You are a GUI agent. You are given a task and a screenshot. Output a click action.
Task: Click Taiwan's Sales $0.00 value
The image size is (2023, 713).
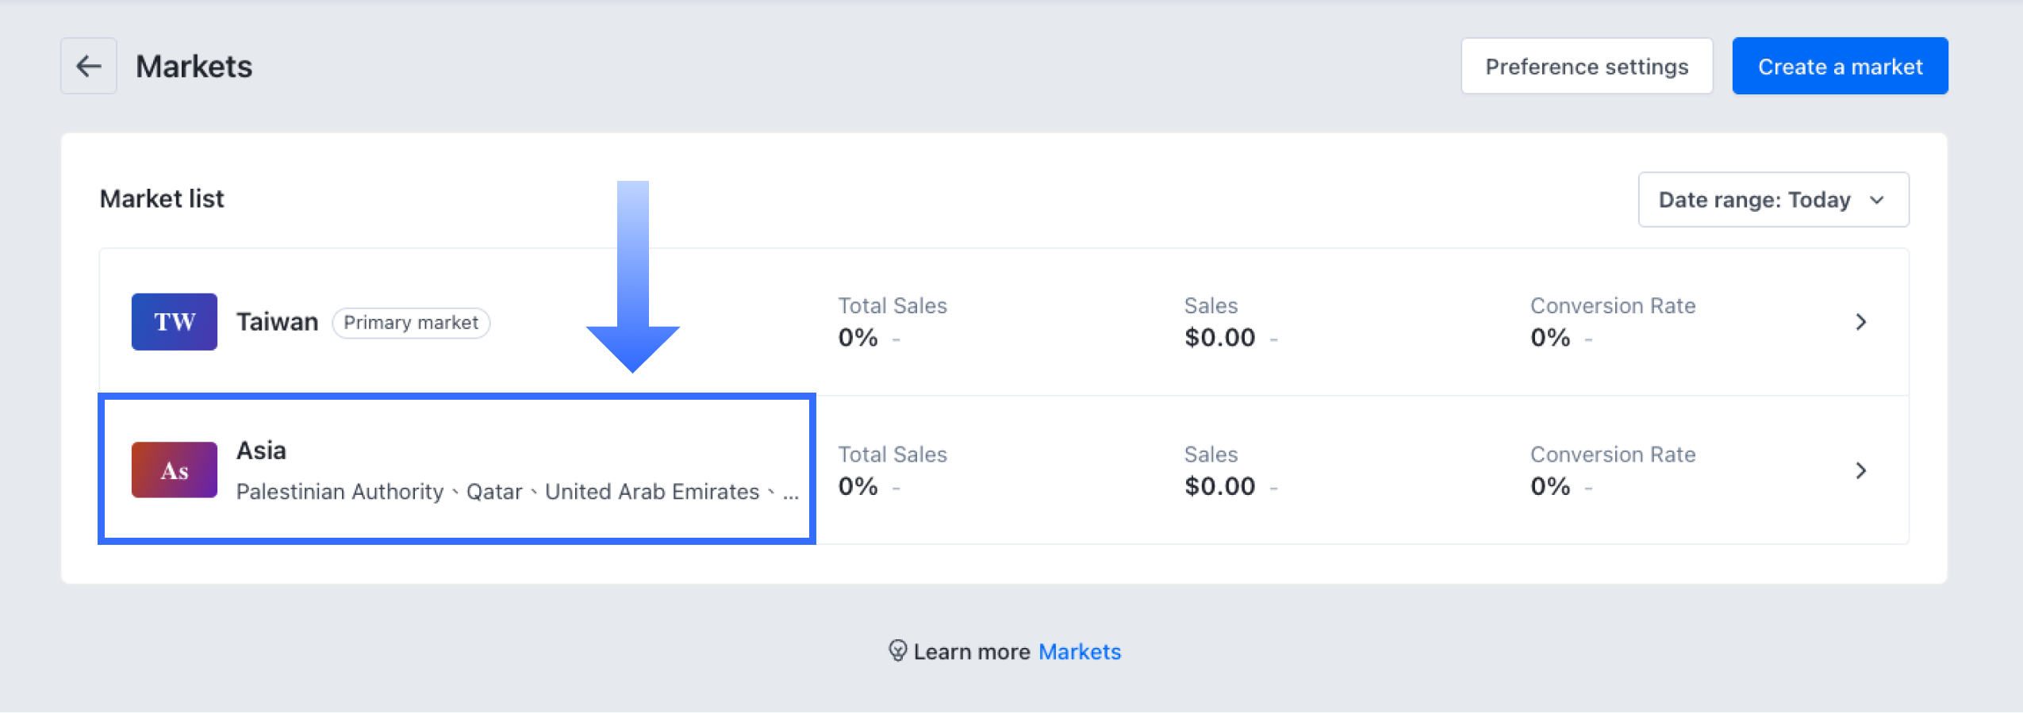tap(1219, 338)
